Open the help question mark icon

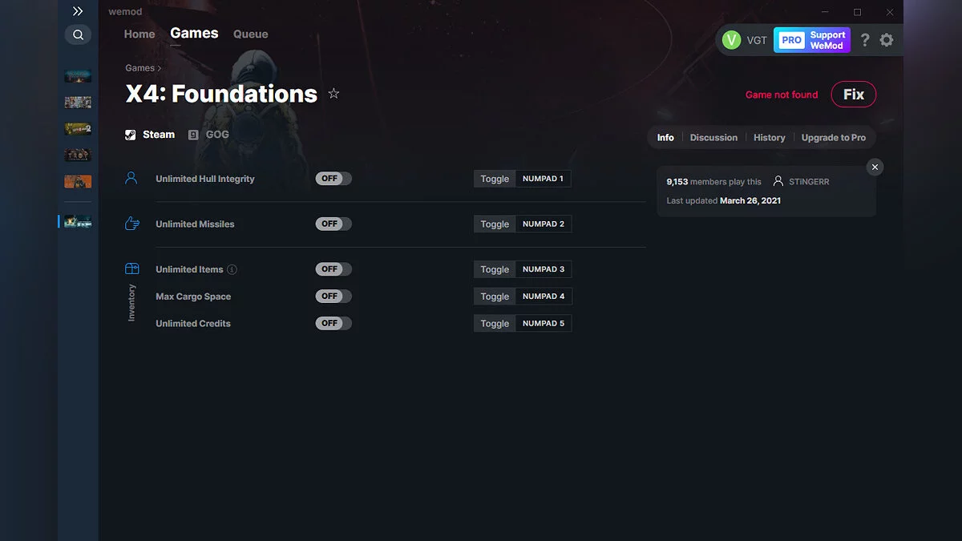click(864, 39)
